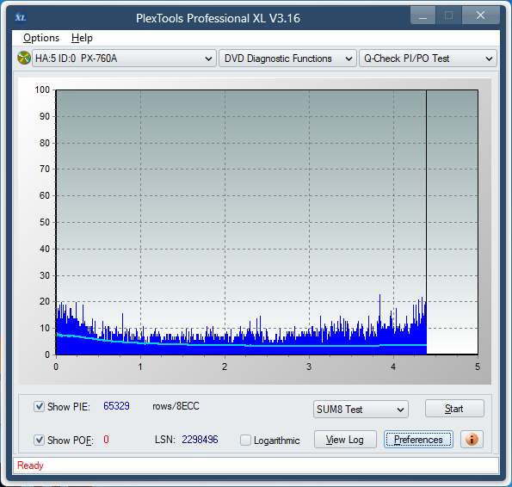Click the PIE value 65329
This screenshot has height=487, width=512.
click(116, 406)
